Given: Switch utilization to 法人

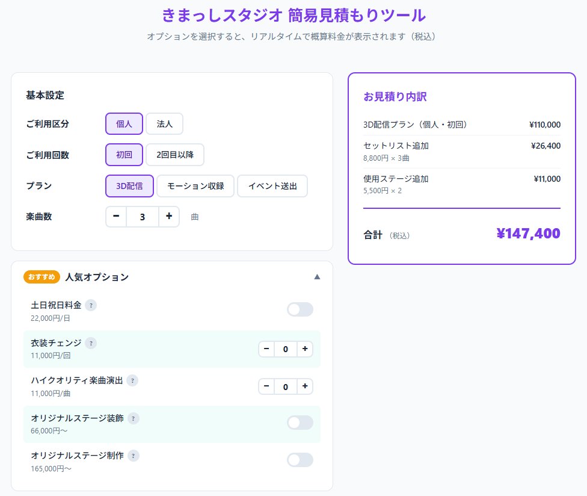Looking at the screenshot, I should [164, 123].
